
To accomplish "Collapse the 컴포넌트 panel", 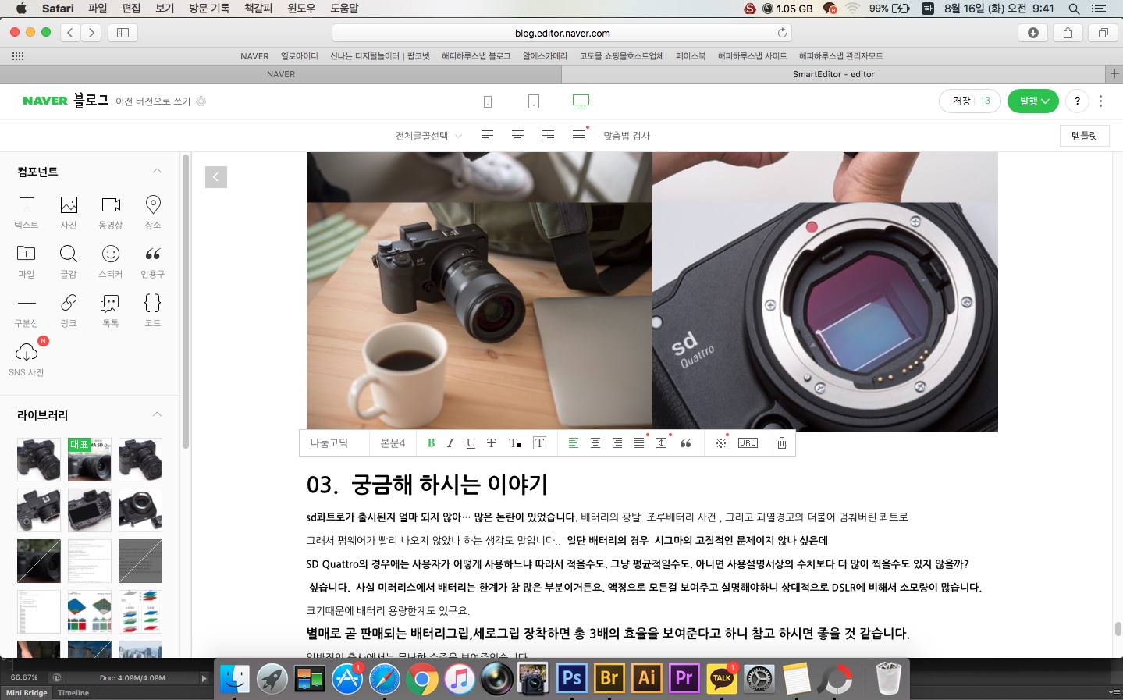I will (157, 171).
